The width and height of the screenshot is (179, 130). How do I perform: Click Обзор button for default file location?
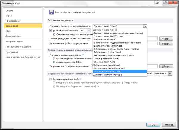coord(166,44)
